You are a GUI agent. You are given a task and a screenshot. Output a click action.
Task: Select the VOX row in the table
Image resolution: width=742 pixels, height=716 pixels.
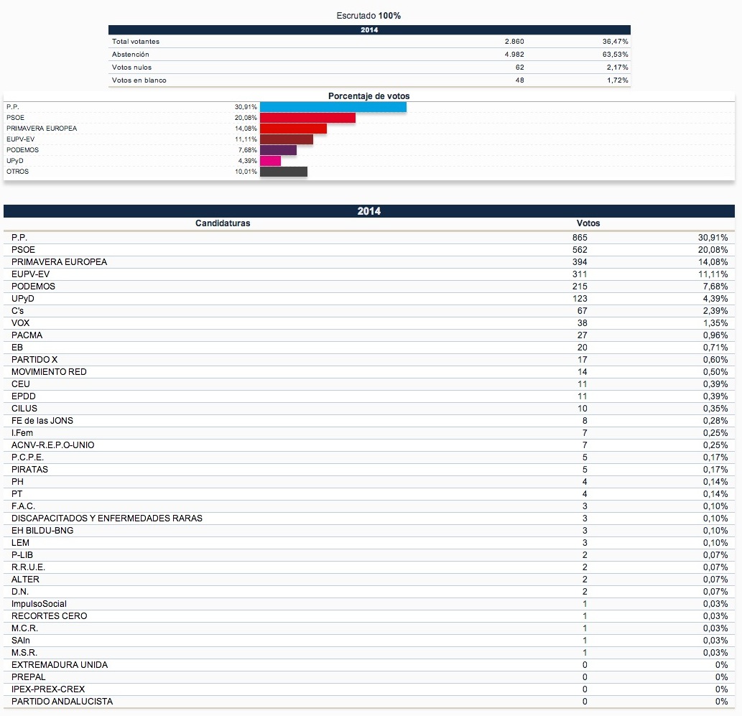21,323
